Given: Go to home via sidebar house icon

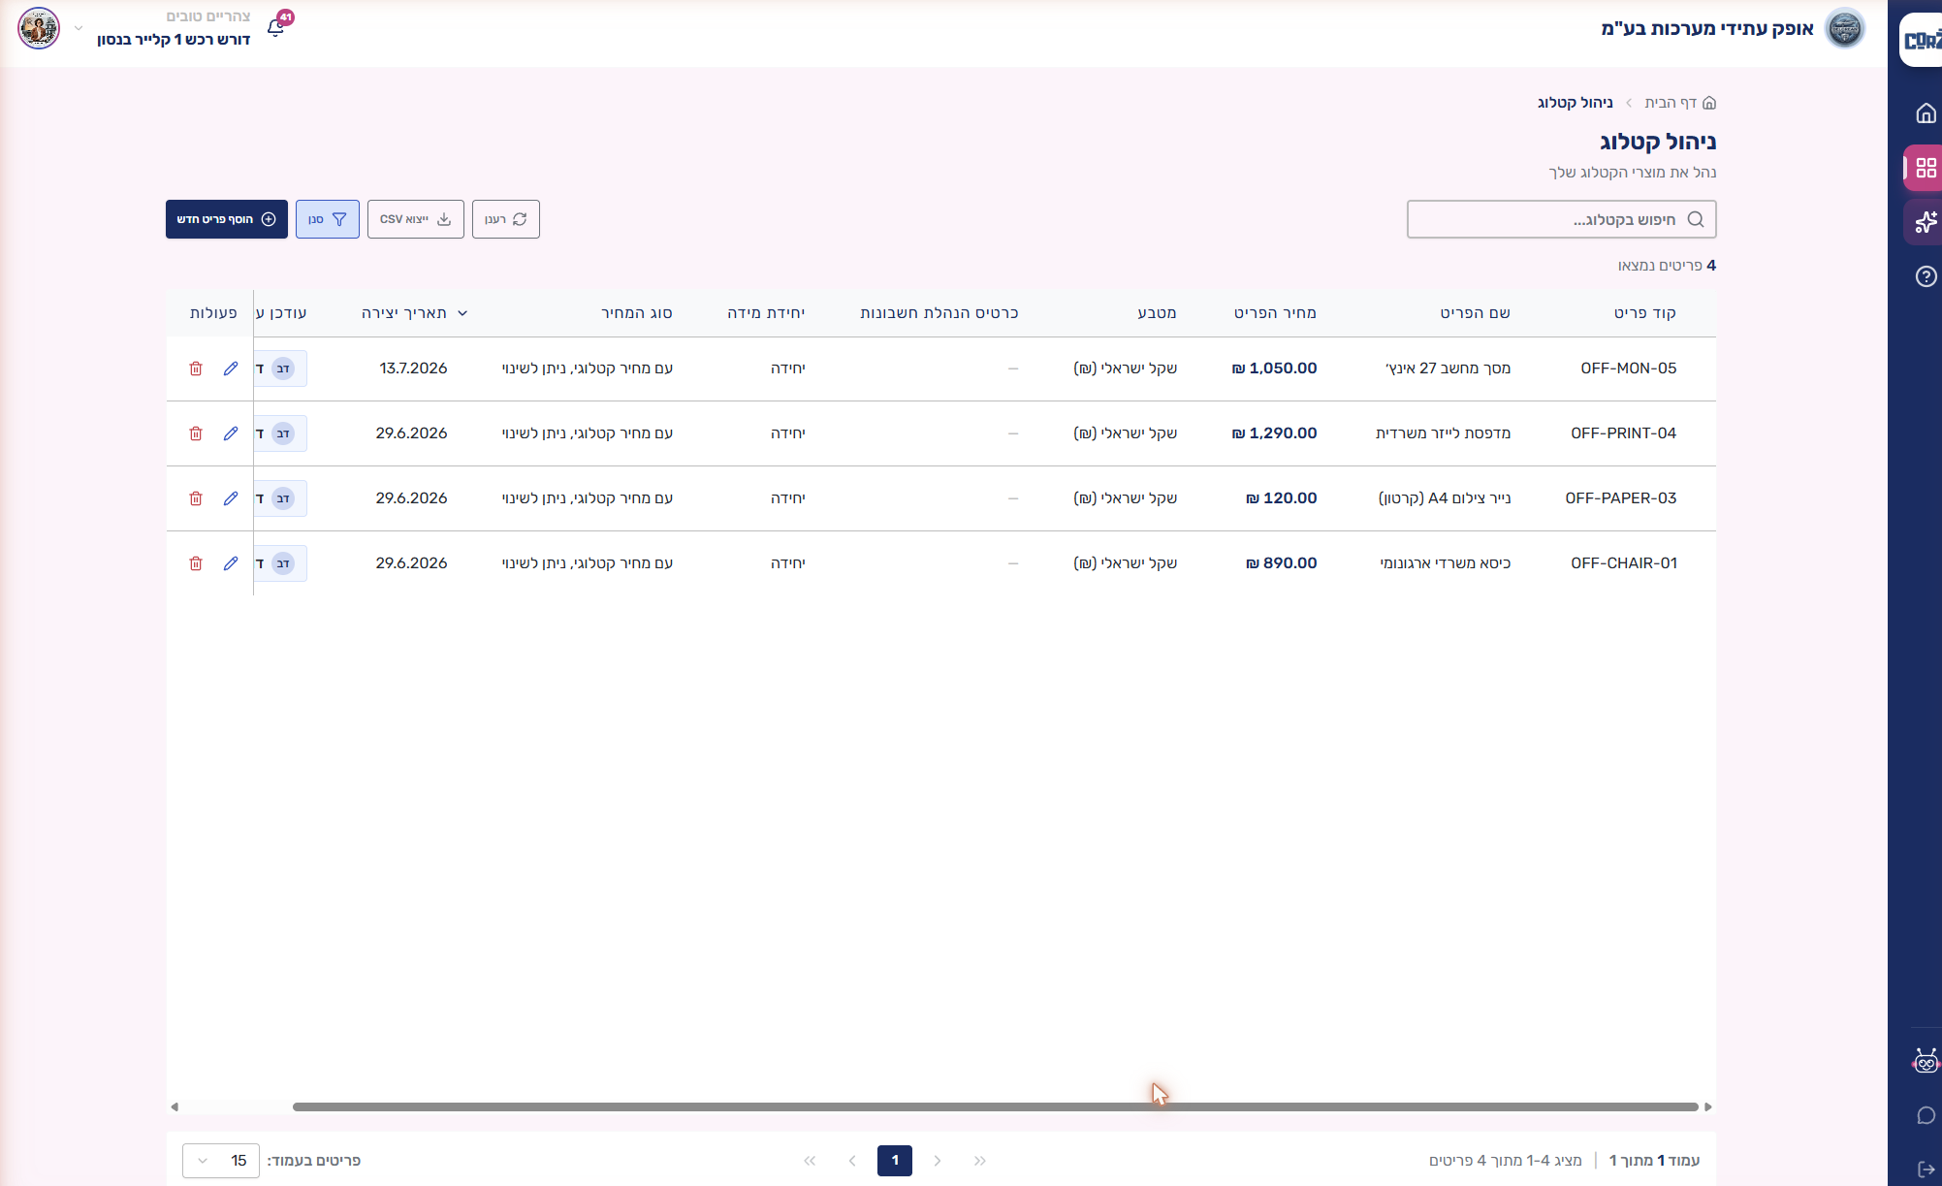Looking at the screenshot, I should tap(1926, 113).
